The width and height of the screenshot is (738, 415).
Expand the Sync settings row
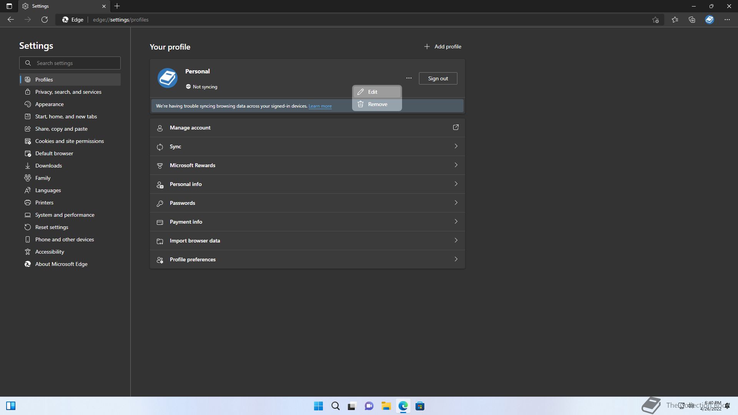tap(307, 146)
